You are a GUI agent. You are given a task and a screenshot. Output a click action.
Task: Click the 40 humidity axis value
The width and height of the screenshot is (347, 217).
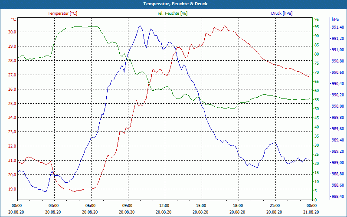click(x=317, y=127)
